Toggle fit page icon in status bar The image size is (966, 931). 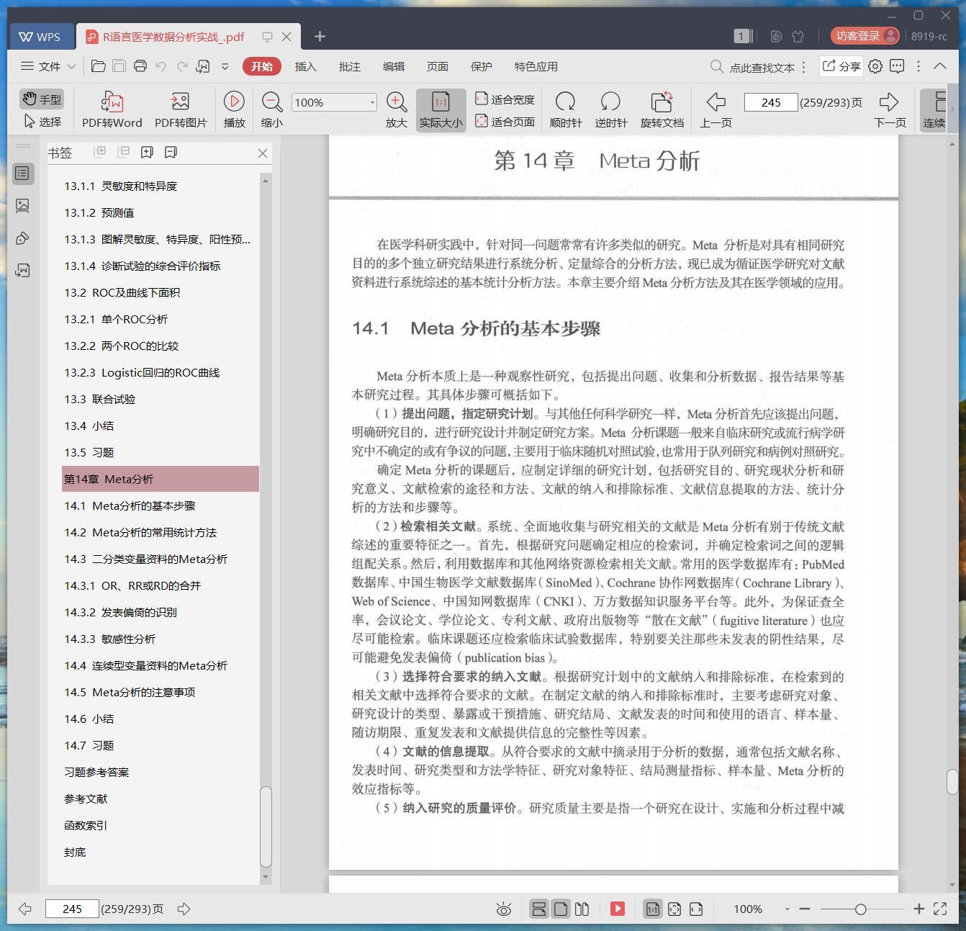click(674, 909)
